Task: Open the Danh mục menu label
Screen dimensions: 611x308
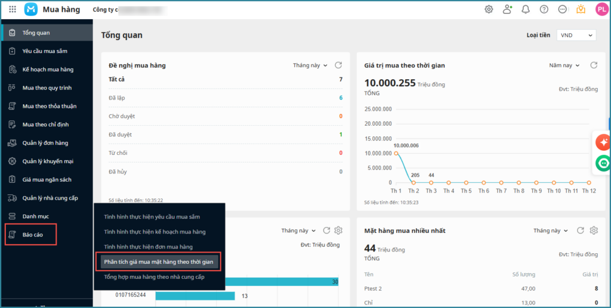Action: [x=35, y=216]
